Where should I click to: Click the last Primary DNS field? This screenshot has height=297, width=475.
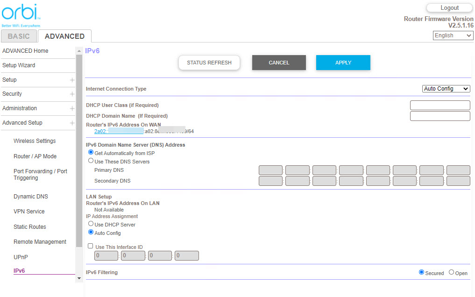pos(458,170)
